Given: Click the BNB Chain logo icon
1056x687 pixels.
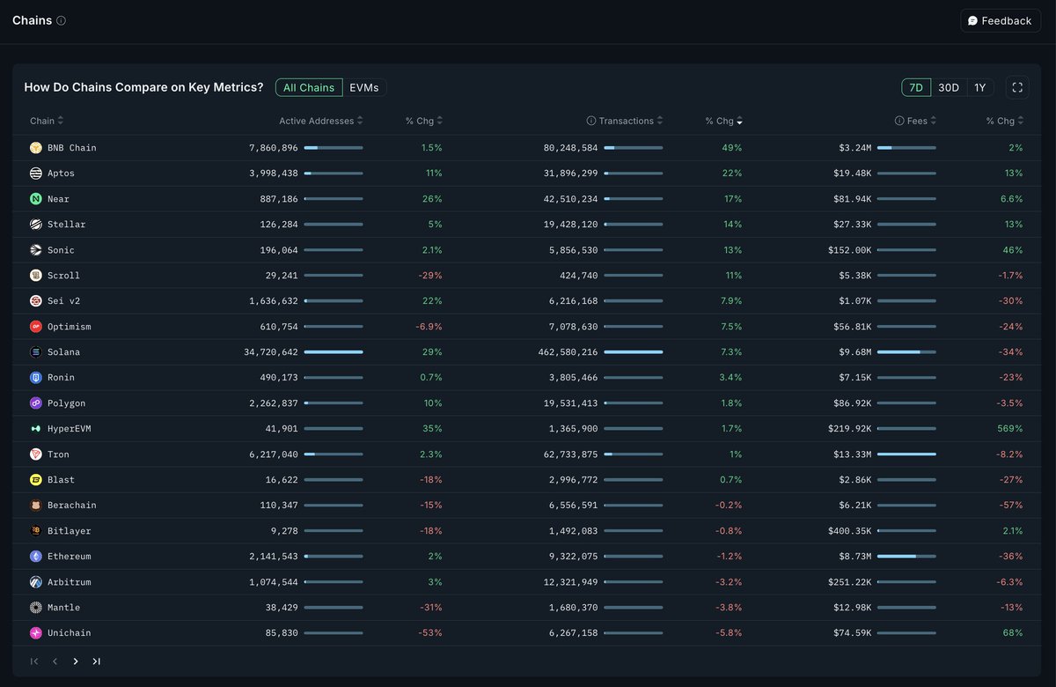Looking at the screenshot, I should (36, 148).
